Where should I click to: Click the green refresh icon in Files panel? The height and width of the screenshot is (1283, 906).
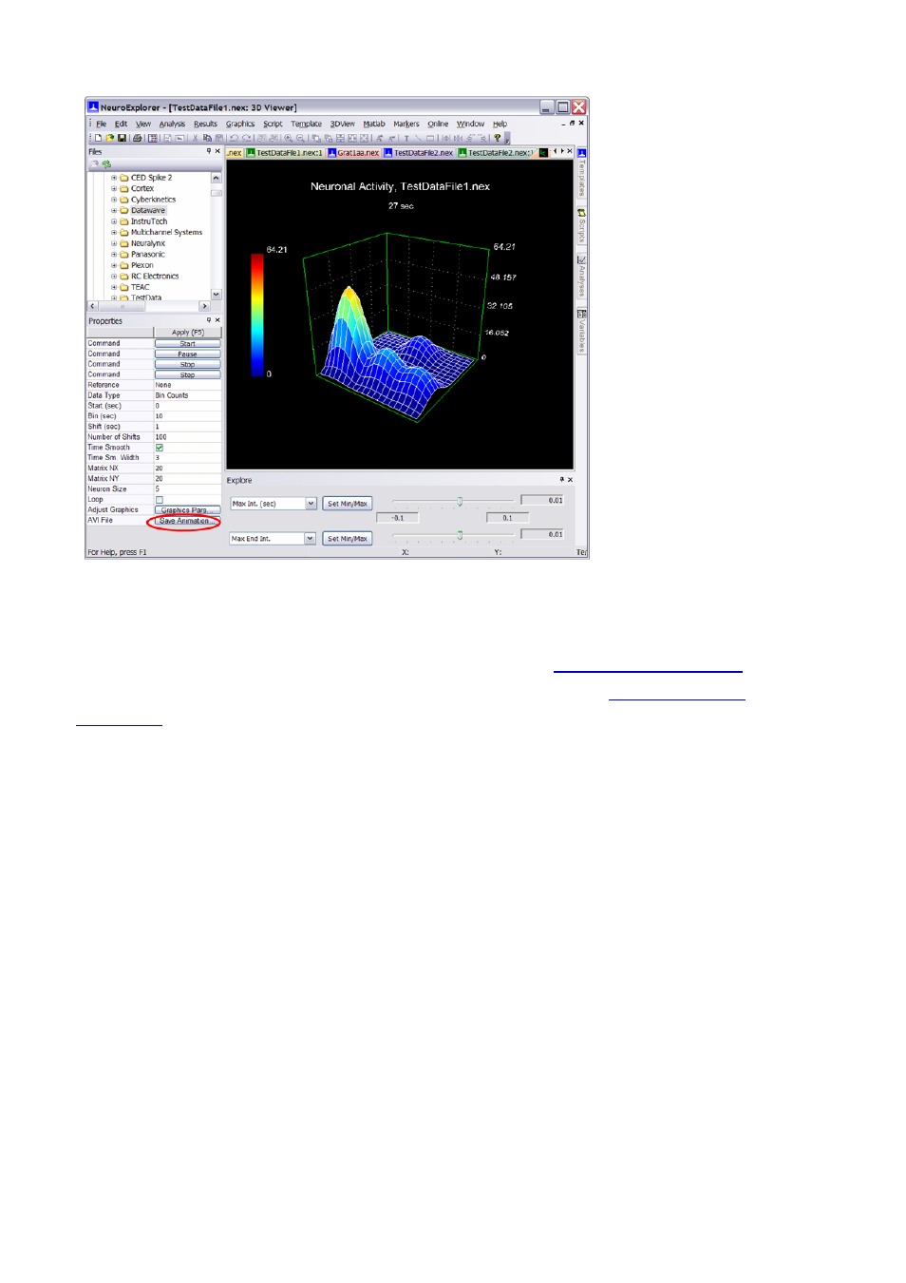(x=106, y=164)
